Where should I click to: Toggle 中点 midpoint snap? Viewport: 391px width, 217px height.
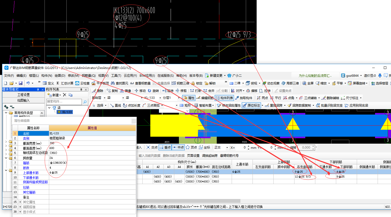click(178, 147)
